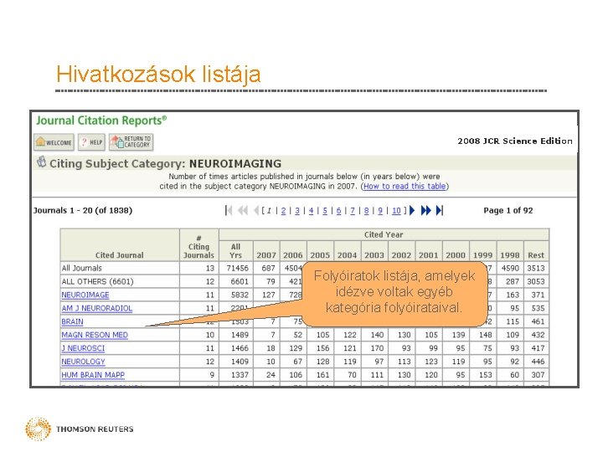Open the HUM BRAIN MAPP journal link
603x452 pixels.
point(93,375)
